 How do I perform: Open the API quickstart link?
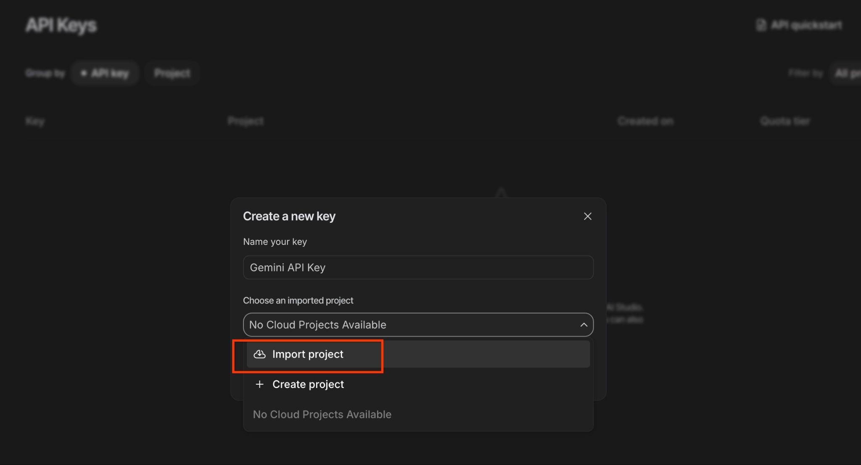click(806, 25)
